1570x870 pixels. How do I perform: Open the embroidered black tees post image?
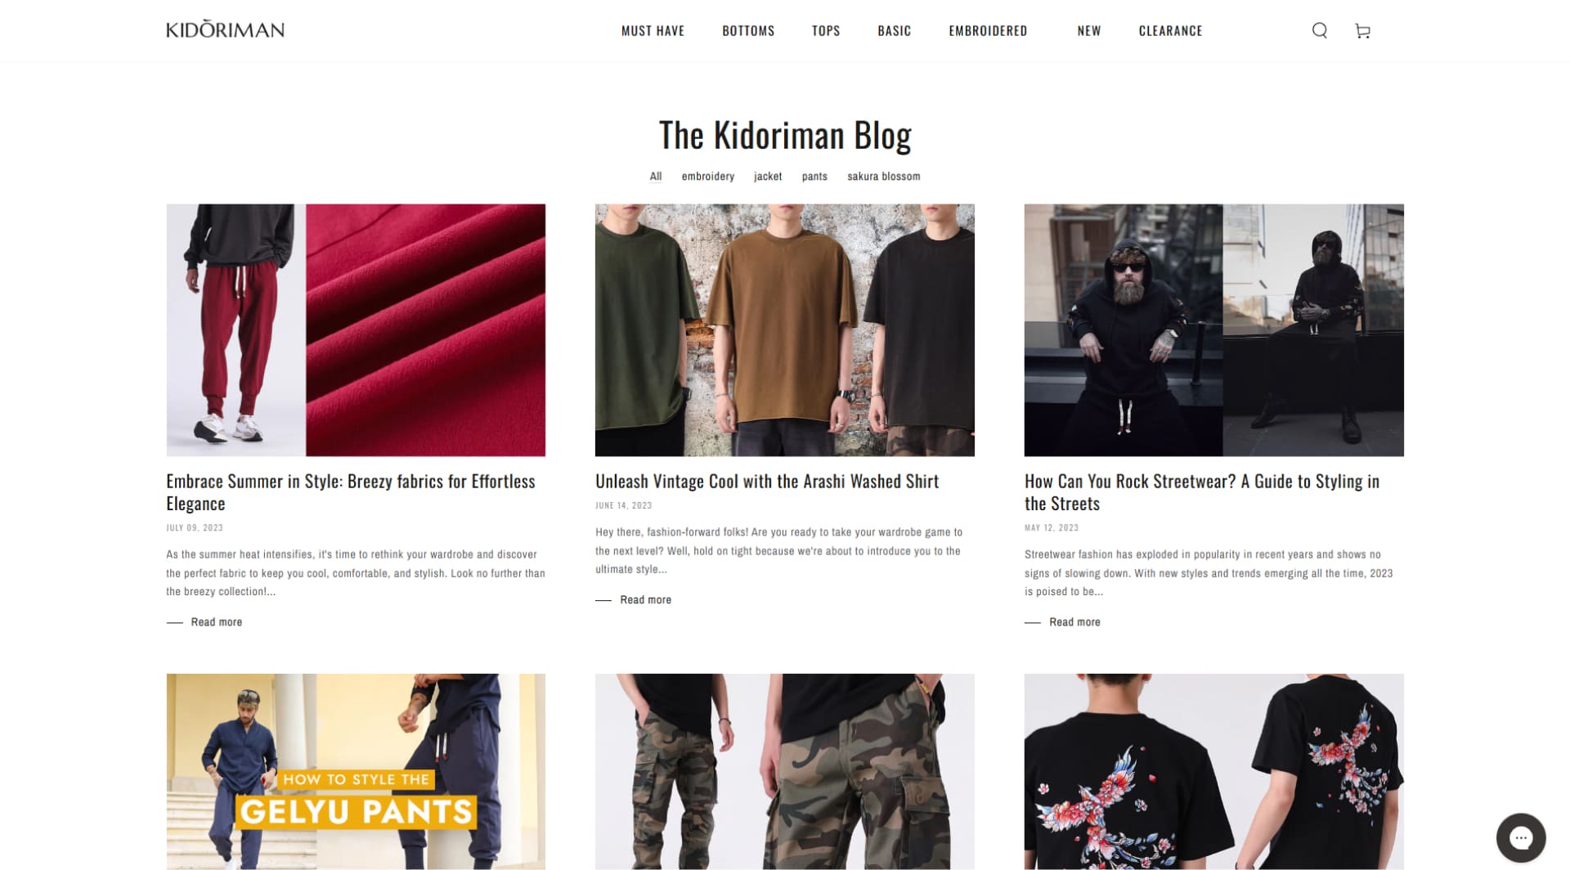coord(1213,771)
